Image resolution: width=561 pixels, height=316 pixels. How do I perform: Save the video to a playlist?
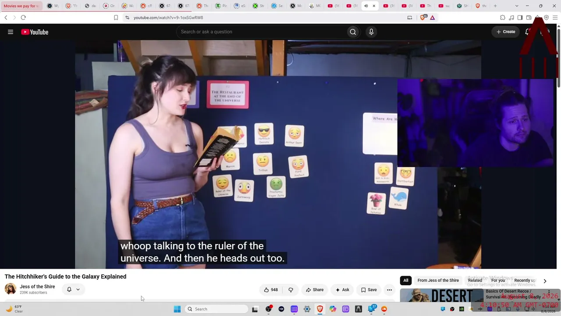point(369,290)
